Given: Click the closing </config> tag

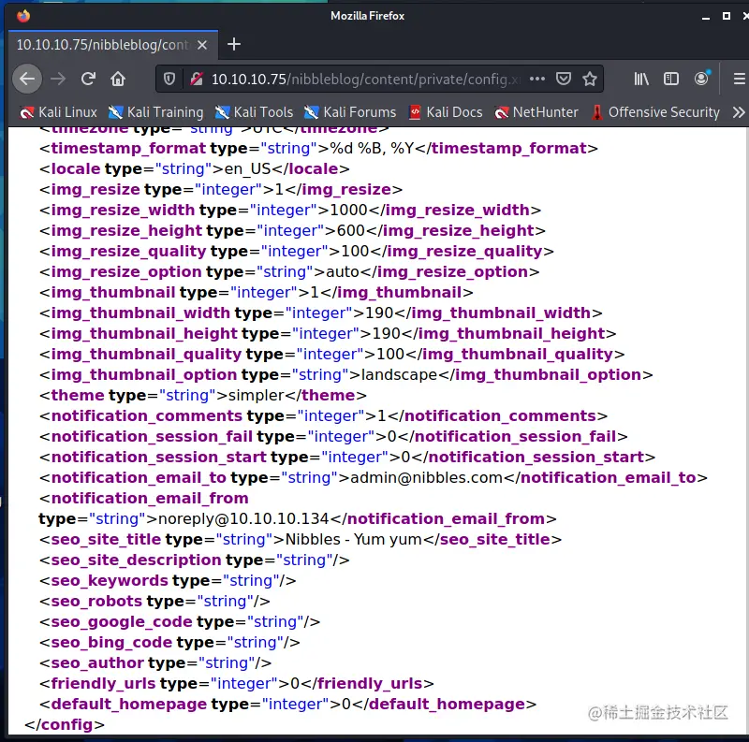Looking at the screenshot, I should click(65, 725).
